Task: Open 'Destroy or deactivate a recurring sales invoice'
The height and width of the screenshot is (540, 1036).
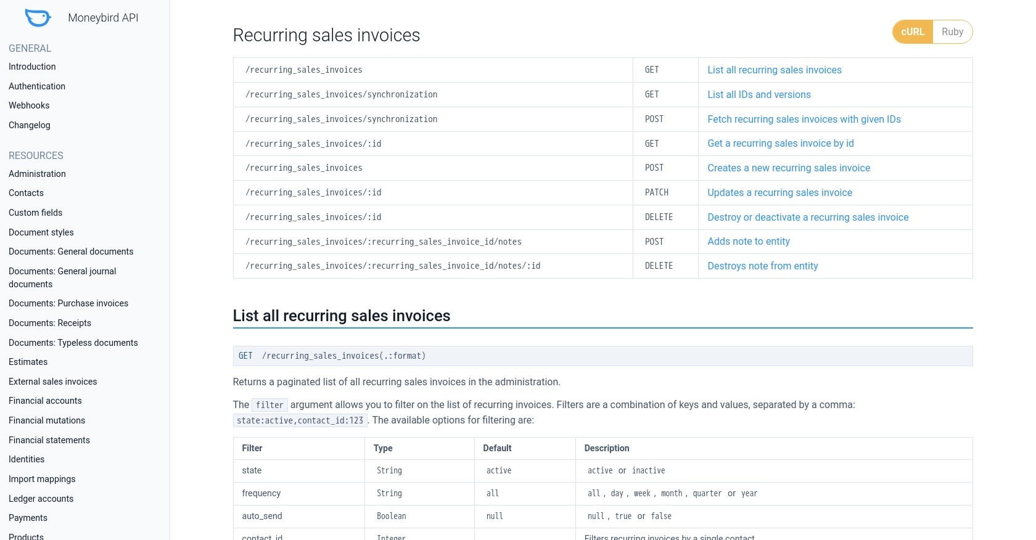Action: [808, 218]
